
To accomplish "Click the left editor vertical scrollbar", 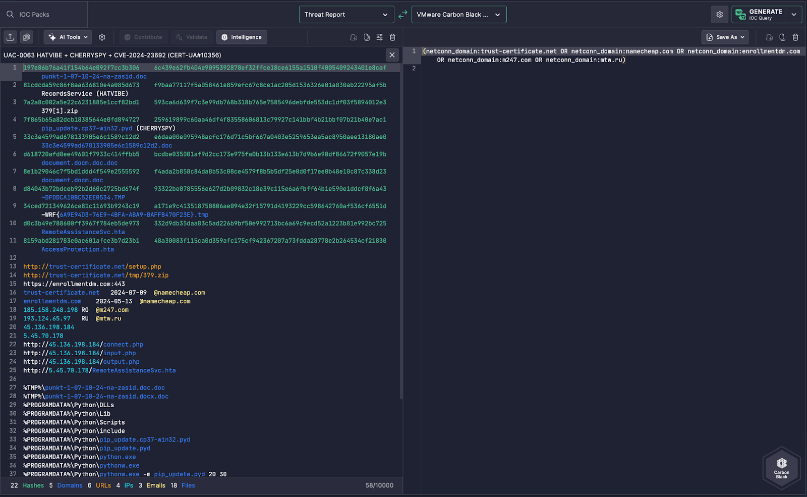I will click(x=401, y=232).
